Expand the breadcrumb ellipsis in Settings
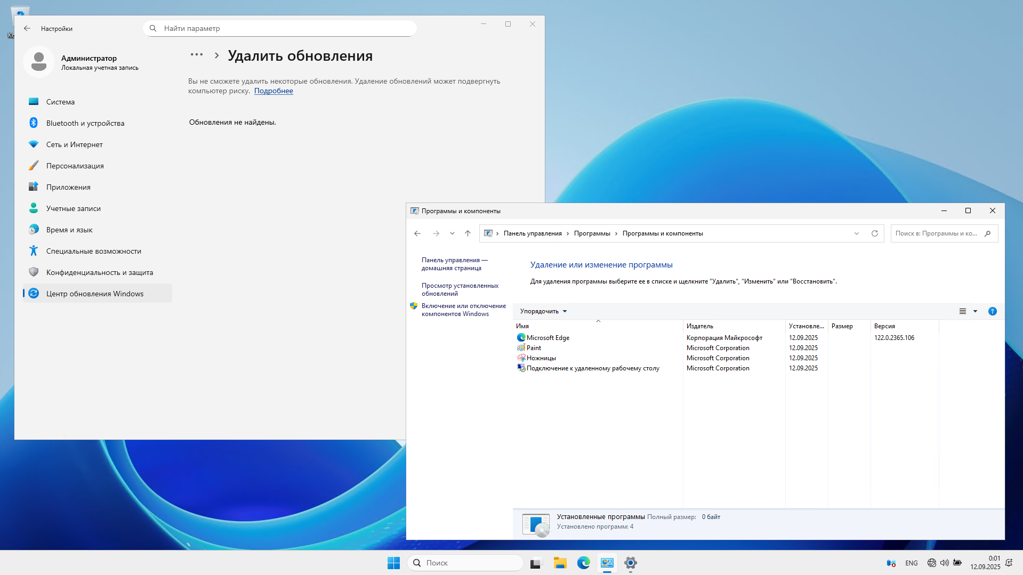This screenshot has height=575, width=1023. pos(197,55)
